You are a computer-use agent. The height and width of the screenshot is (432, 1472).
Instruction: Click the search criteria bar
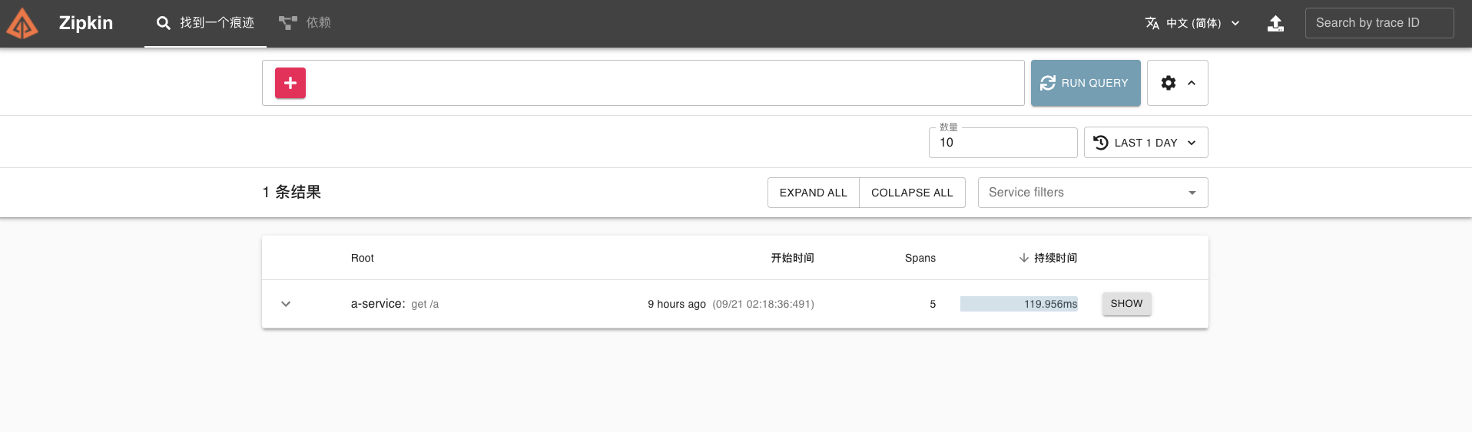coord(643,83)
